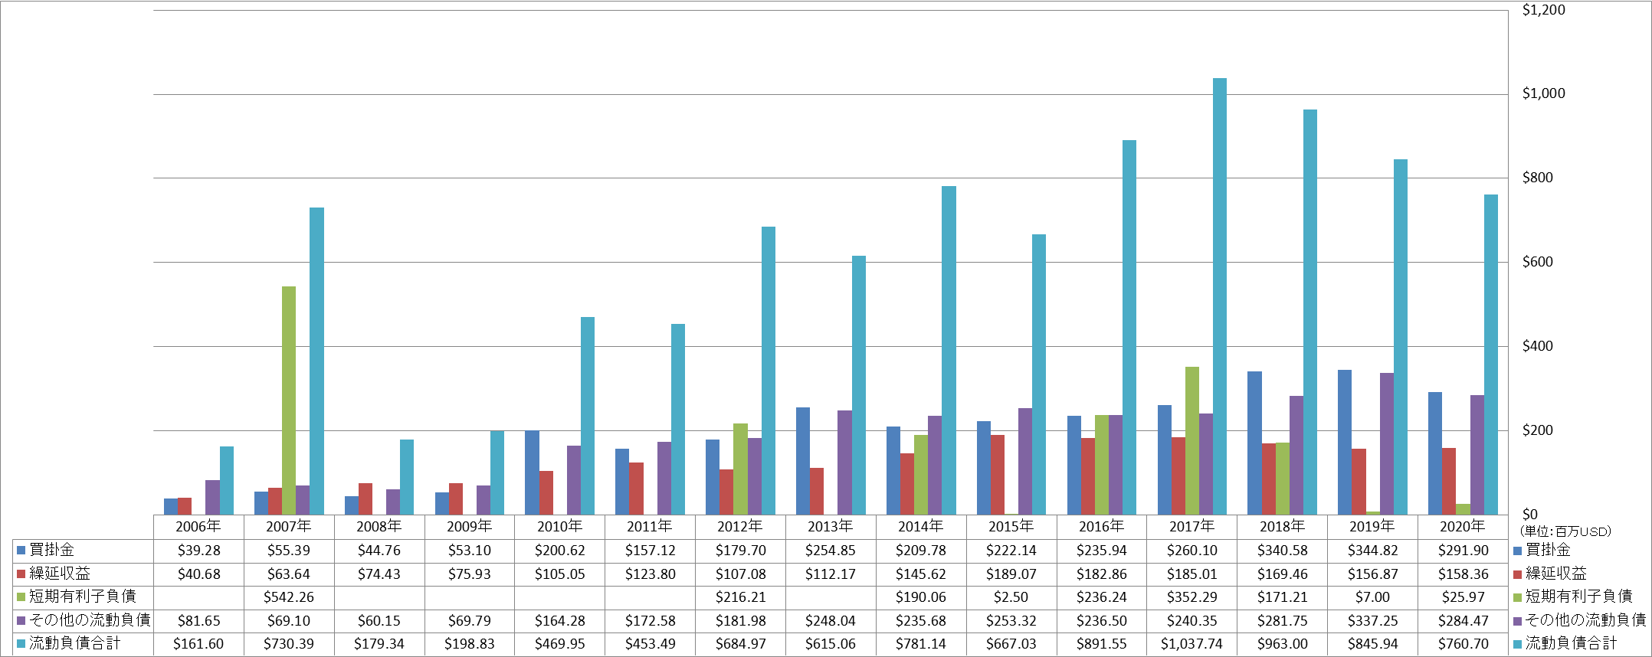Screen dimensions: 1652x657
Task: Select the $25.97 cell for 2020
Action: 1463,597
